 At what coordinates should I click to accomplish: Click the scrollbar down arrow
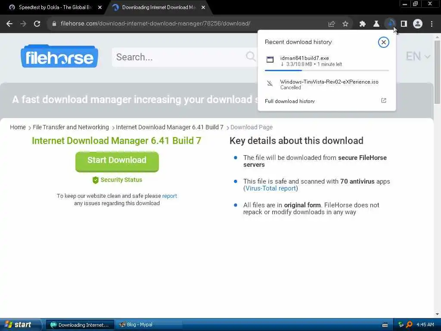[x=437, y=314]
